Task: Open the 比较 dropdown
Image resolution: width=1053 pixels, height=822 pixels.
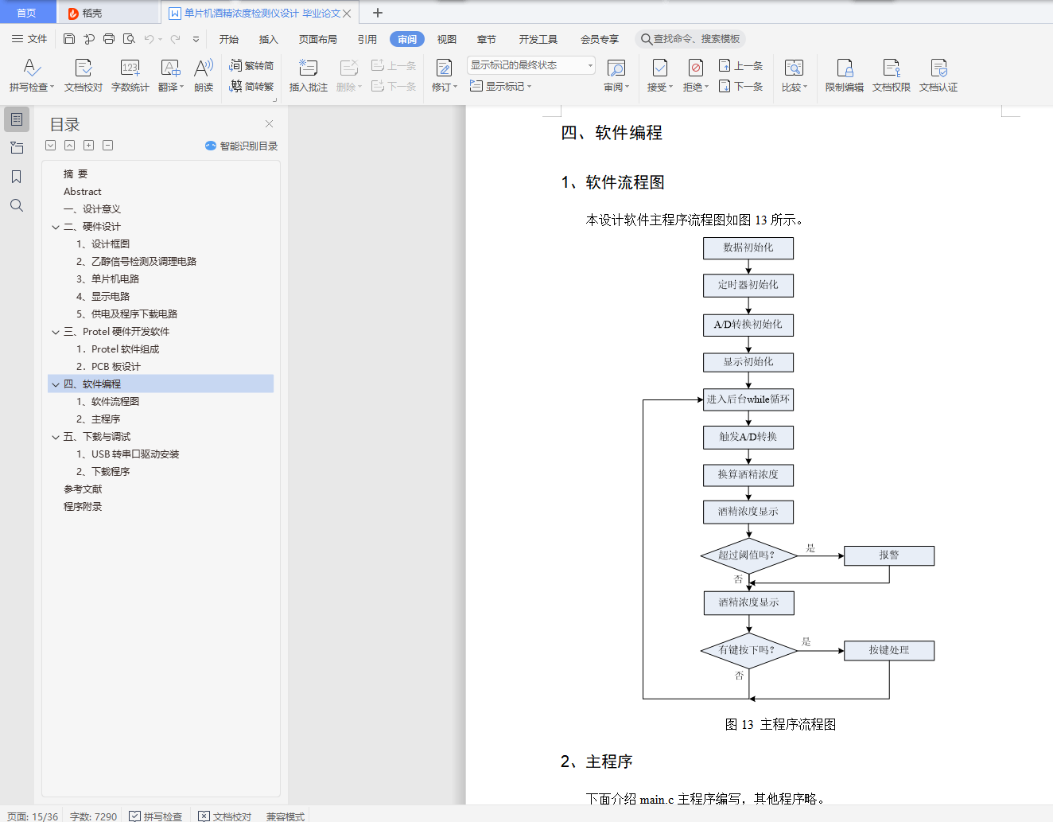Action: point(805,87)
